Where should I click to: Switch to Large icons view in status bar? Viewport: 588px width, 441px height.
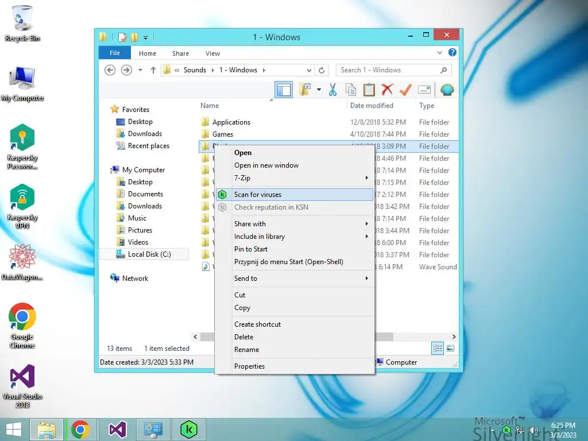(450, 349)
